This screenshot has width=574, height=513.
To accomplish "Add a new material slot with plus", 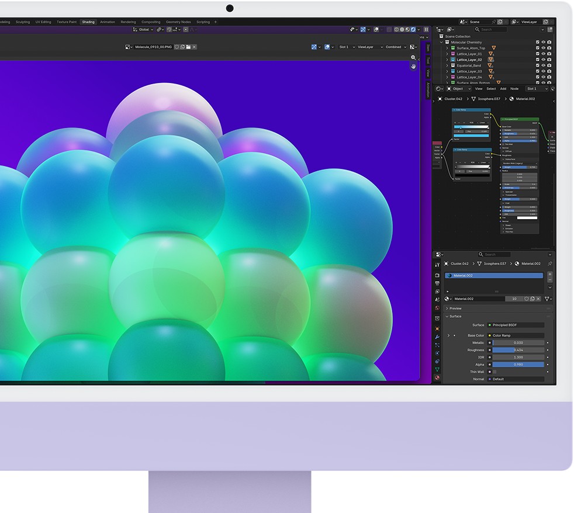I will click(550, 274).
